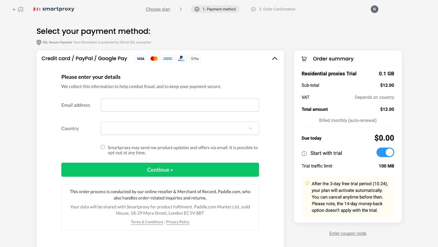Click the Sub-total $12.00 value
The width and height of the screenshot is (438, 247).
(x=387, y=85)
